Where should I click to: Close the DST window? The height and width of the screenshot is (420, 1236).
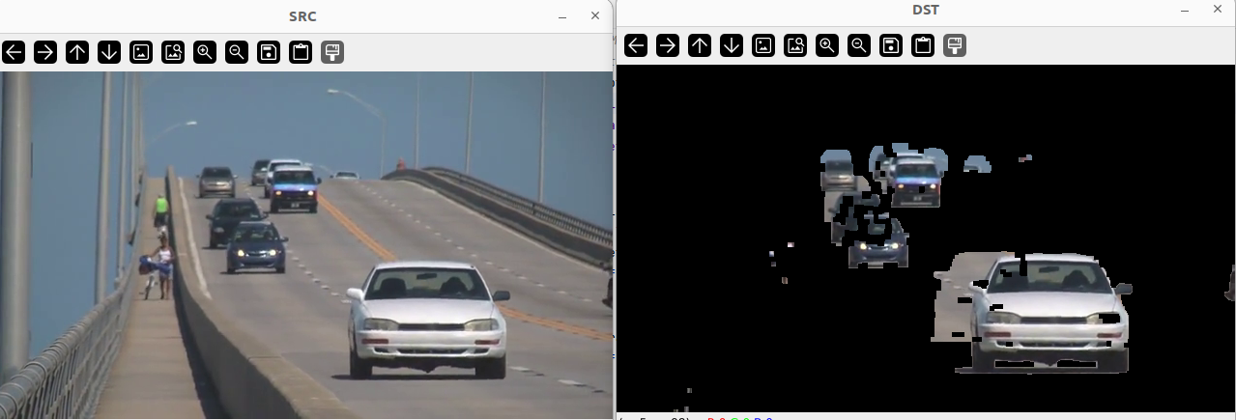coord(1218,10)
